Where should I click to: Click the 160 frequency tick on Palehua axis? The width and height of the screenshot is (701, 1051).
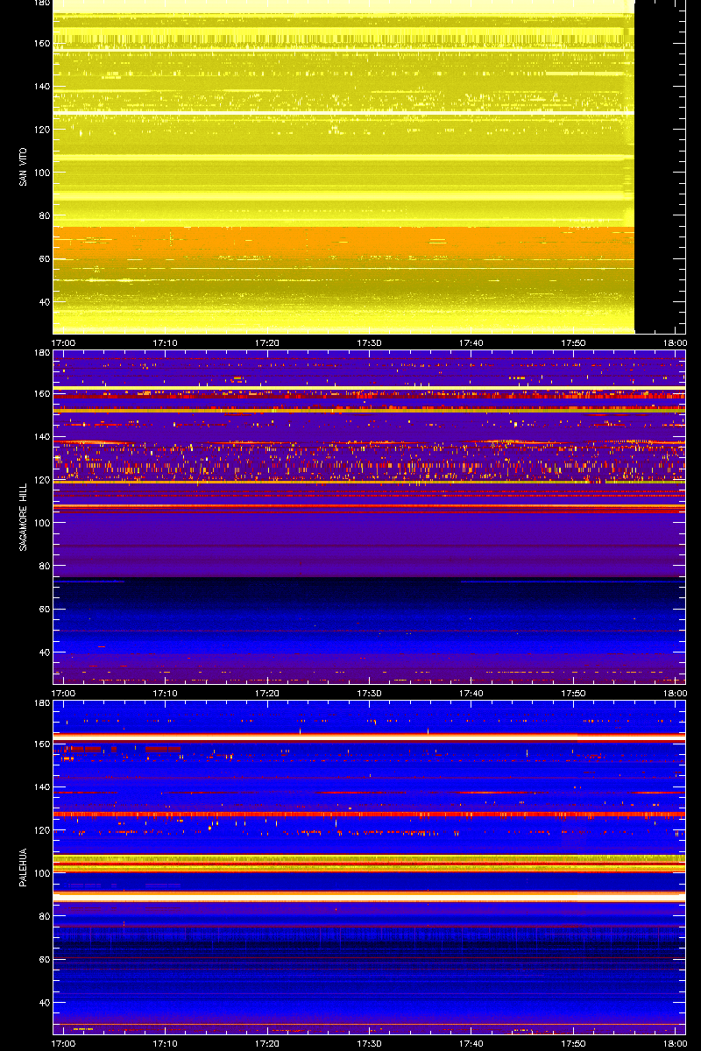(x=41, y=744)
